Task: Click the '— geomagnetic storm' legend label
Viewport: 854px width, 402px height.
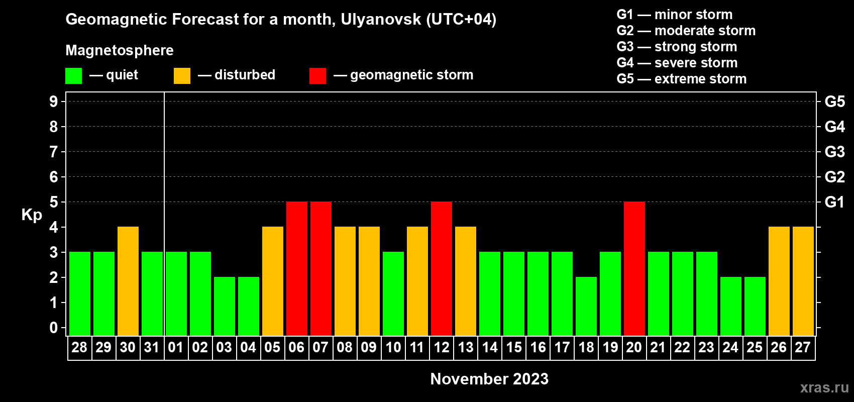Action: [x=403, y=75]
